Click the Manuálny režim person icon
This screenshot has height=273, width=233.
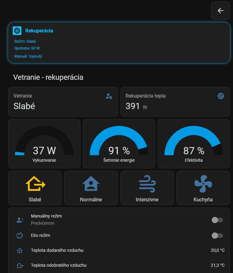tap(20, 220)
